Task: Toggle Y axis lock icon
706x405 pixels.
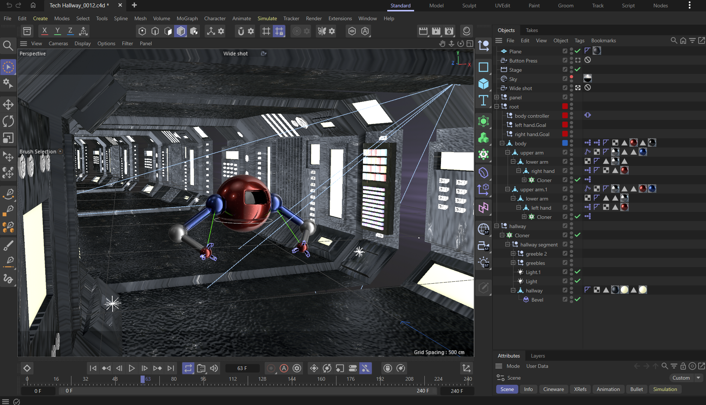Action: click(57, 31)
